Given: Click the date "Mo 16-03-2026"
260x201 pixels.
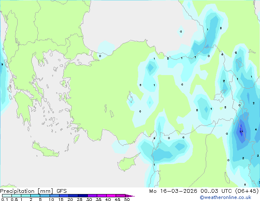Looking at the screenshot, I should (173, 191).
